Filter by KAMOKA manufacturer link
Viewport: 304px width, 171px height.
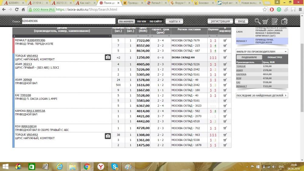(241, 74)
